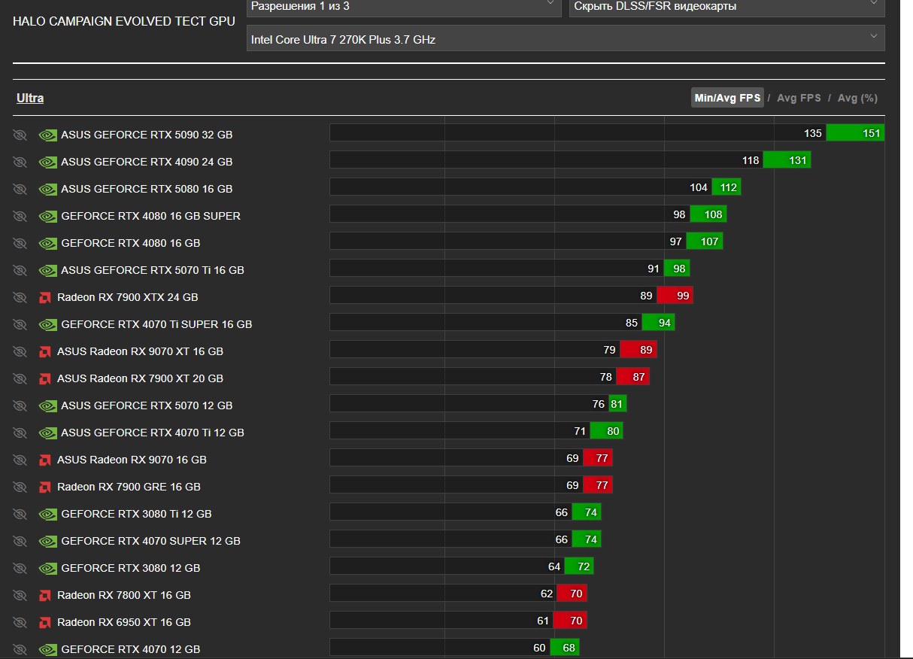Click NVIDIA logo beside ASUS RTX 5070 12 GB
This screenshot has height=659, width=913.
pos(47,406)
